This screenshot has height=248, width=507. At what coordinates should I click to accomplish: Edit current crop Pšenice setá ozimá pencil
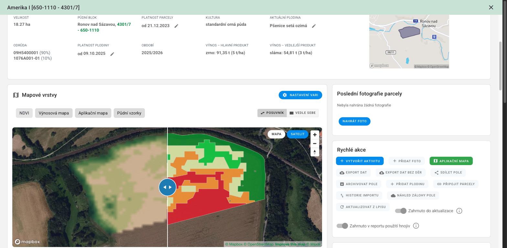click(x=314, y=26)
